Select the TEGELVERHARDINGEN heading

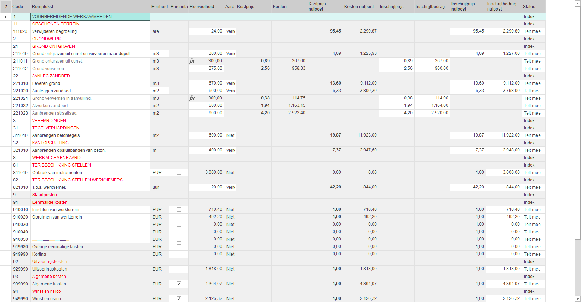click(x=56, y=128)
